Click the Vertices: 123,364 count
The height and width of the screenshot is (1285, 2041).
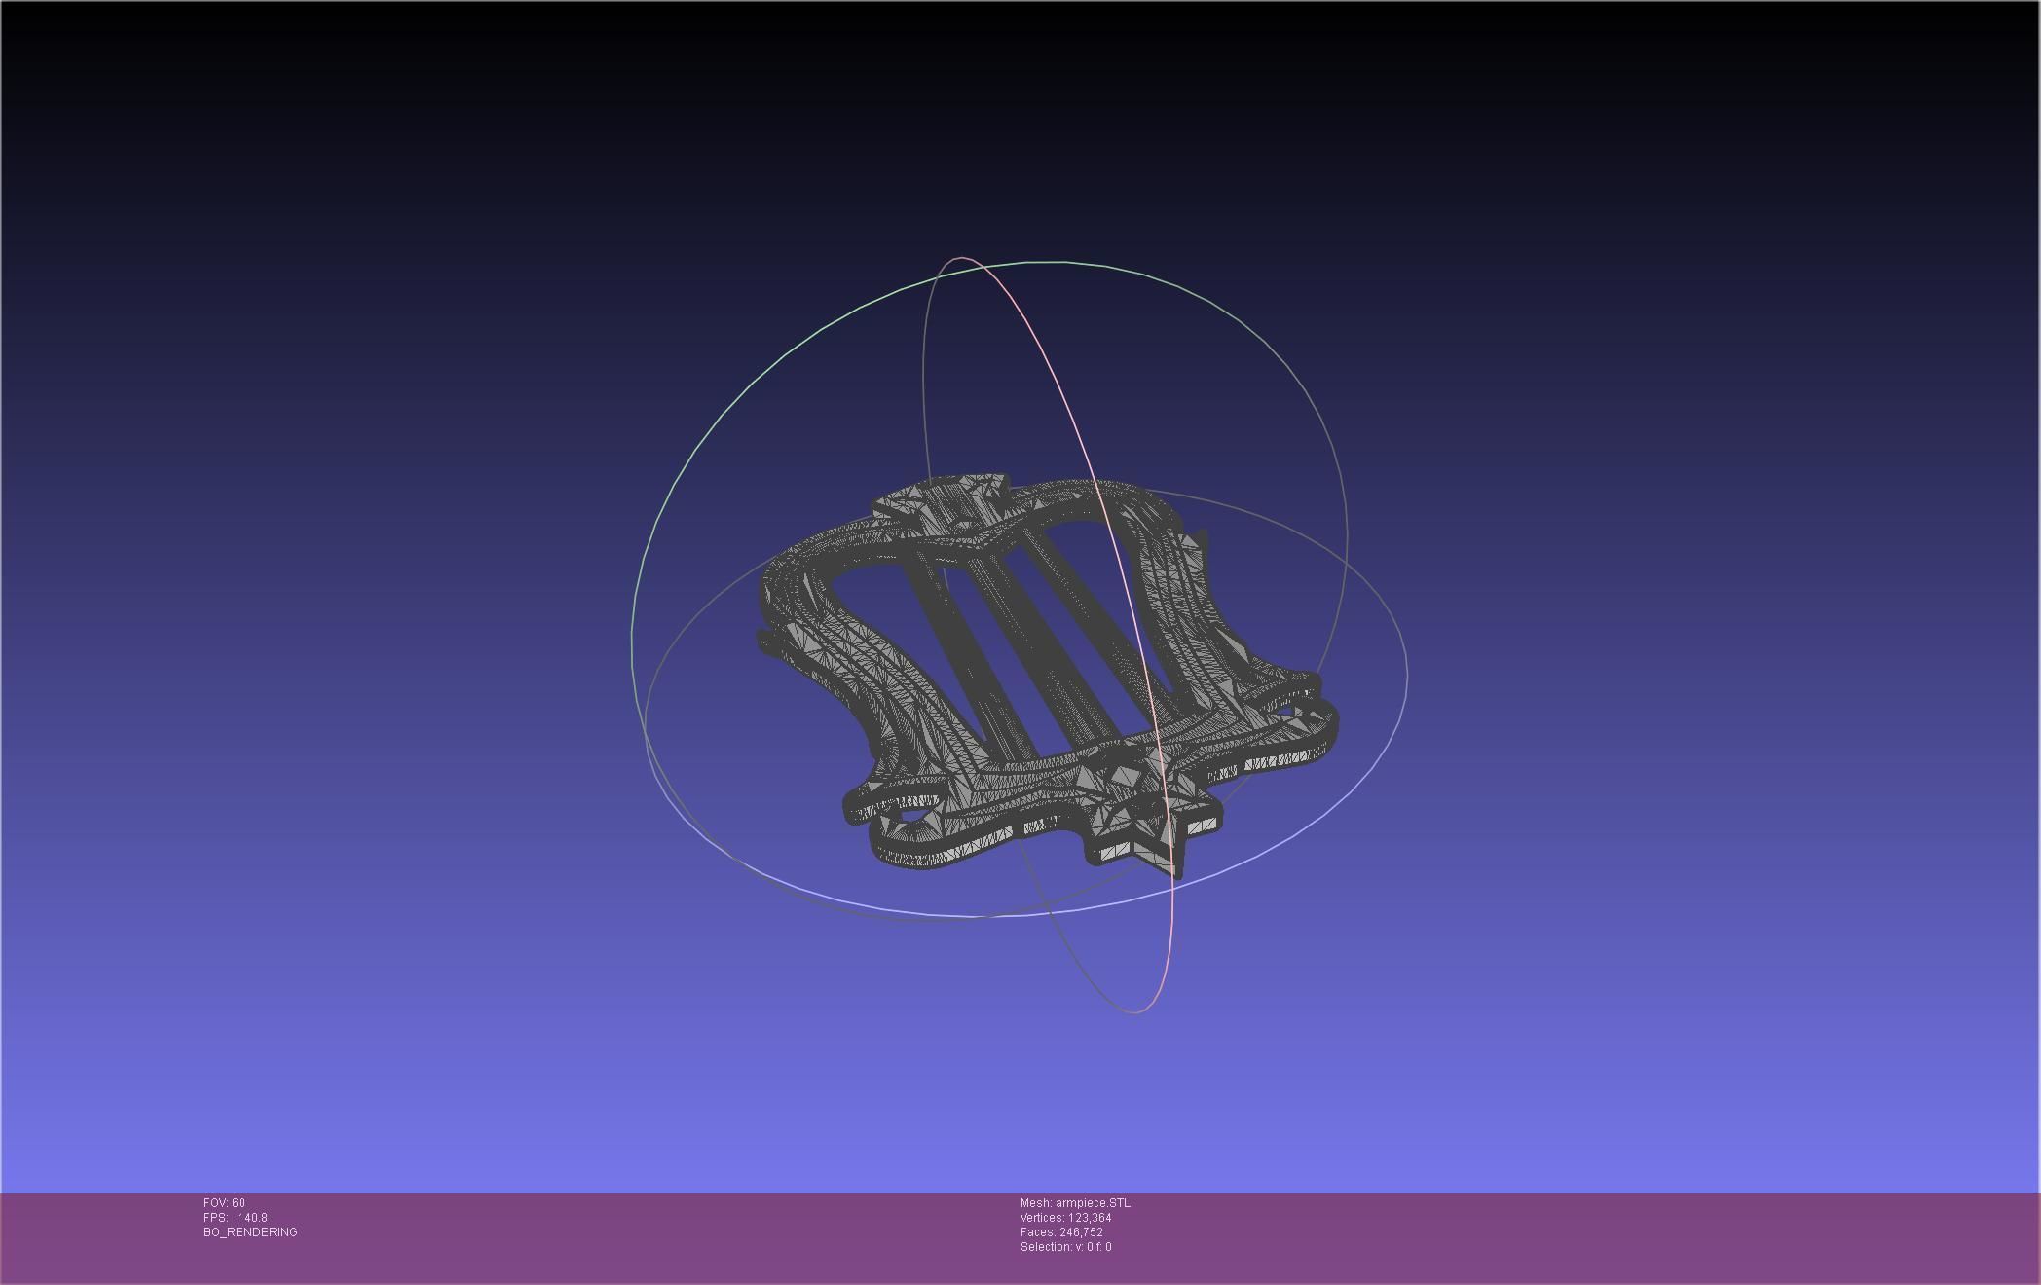1065,1218
